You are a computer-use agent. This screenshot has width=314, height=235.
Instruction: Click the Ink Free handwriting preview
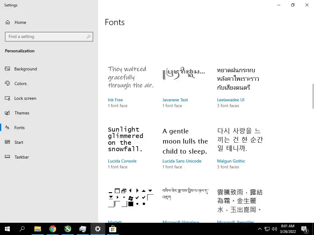[x=131, y=77]
